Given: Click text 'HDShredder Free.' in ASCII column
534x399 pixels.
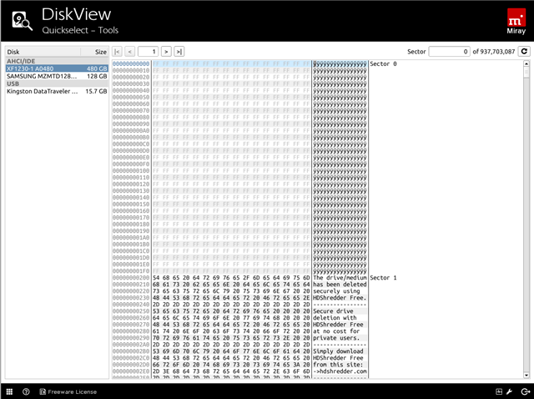Looking at the screenshot, I should (x=340, y=297).
